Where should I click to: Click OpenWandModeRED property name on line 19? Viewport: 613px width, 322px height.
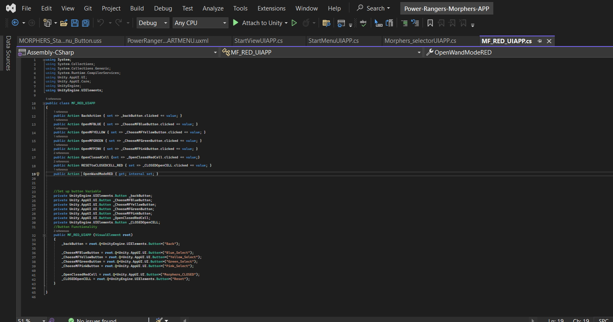click(x=98, y=174)
